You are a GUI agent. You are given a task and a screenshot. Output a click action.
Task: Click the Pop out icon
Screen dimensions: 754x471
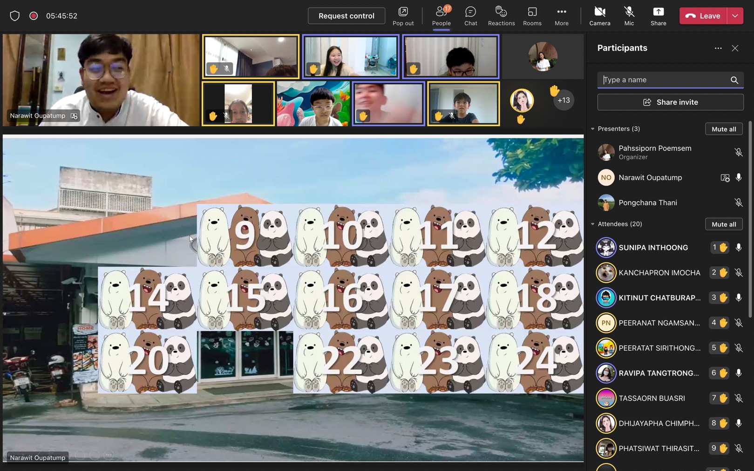click(403, 16)
